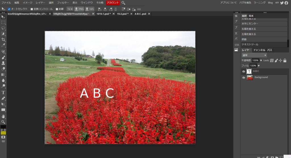Select the A B C text layer thumbnail
The height and width of the screenshot is (158, 291).
pos(249,71)
